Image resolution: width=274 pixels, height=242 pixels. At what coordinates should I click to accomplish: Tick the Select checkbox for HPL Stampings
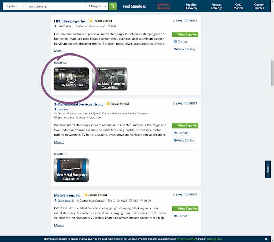click(186, 21)
